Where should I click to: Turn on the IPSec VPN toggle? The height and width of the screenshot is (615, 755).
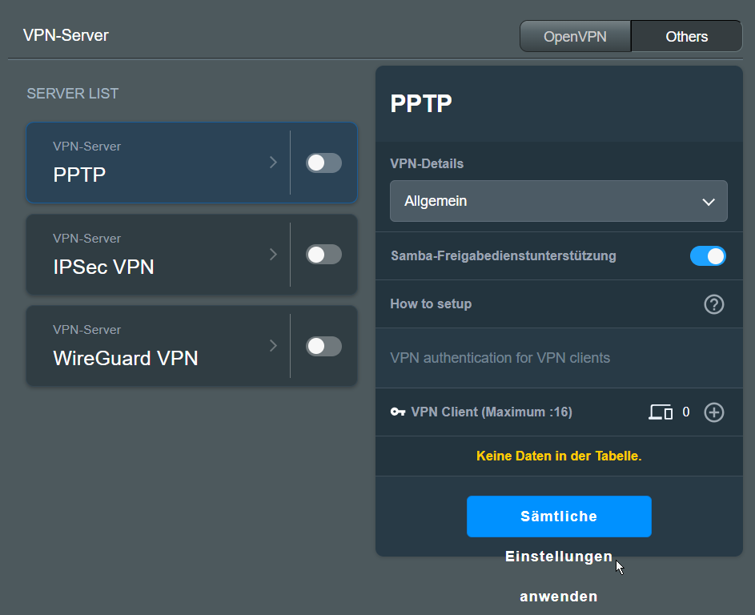pyautogui.click(x=323, y=255)
